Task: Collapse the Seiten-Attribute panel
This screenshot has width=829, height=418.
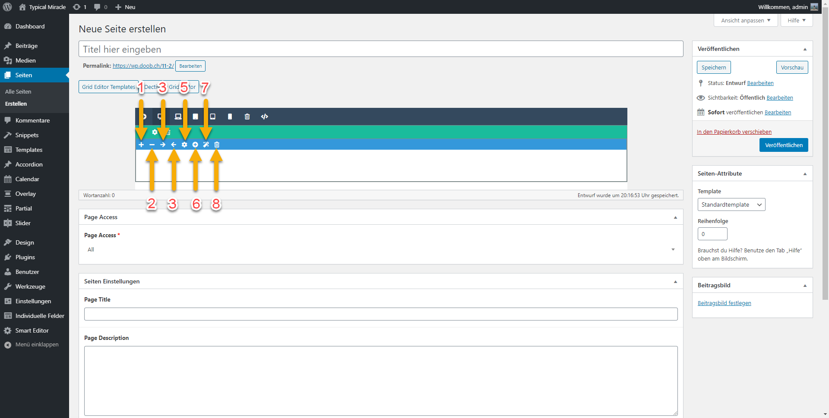Action: click(x=805, y=174)
